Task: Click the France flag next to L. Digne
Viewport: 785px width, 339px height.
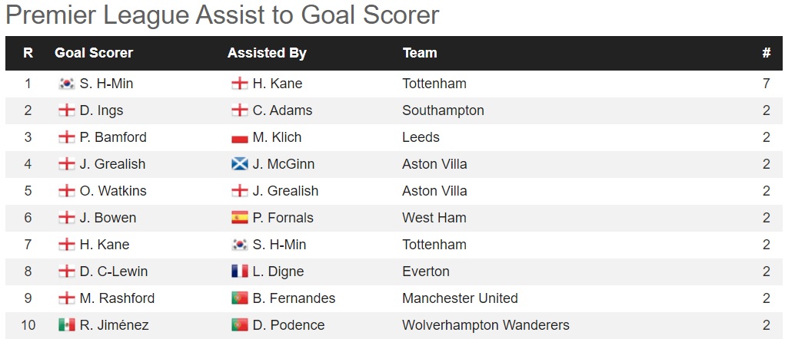Action: pos(240,272)
